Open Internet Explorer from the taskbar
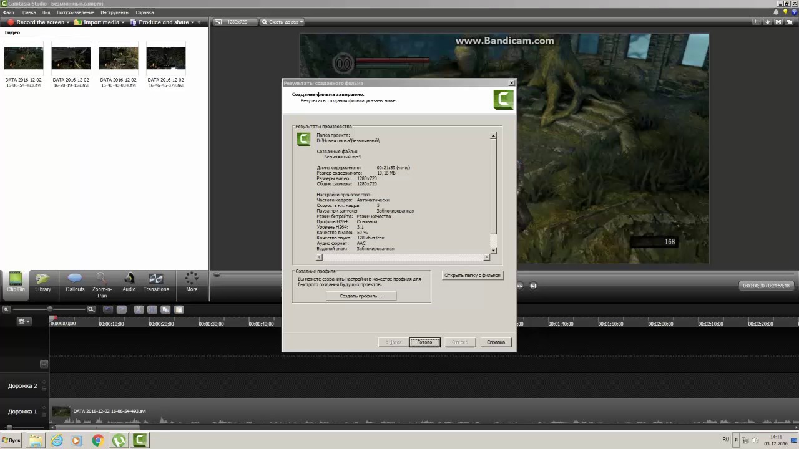799x449 pixels. [x=57, y=440]
